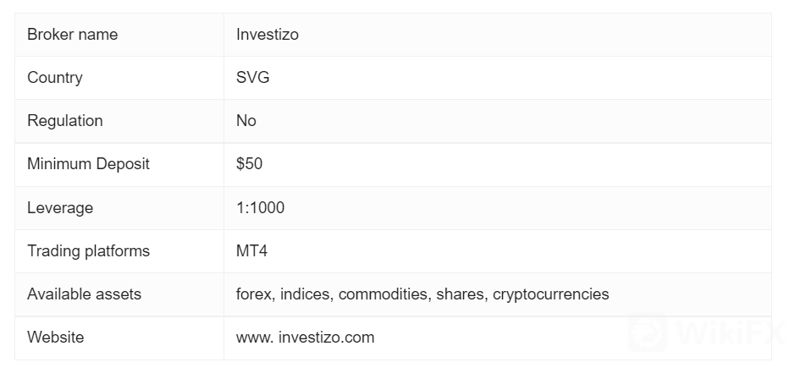
Task: Select the Country row label
Action: pos(54,78)
